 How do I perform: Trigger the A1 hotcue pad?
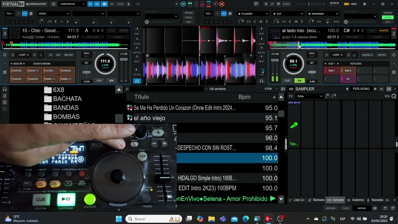[348, 79]
